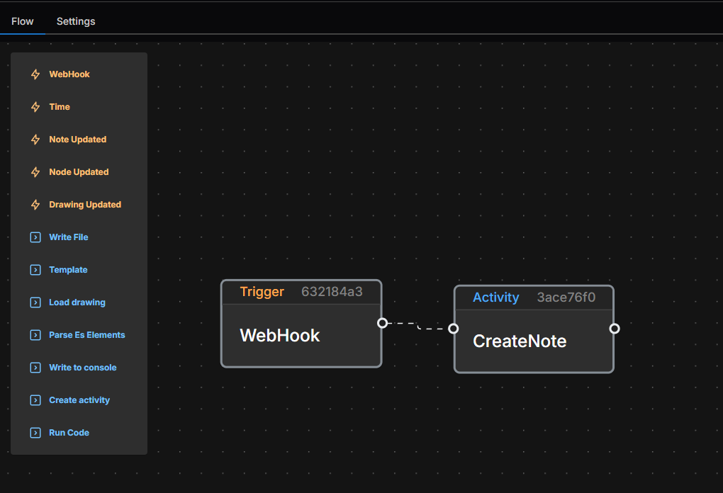The width and height of the screenshot is (723, 493).
Task: Click the CreateNote node's input handle
Action: click(x=453, y=329)
